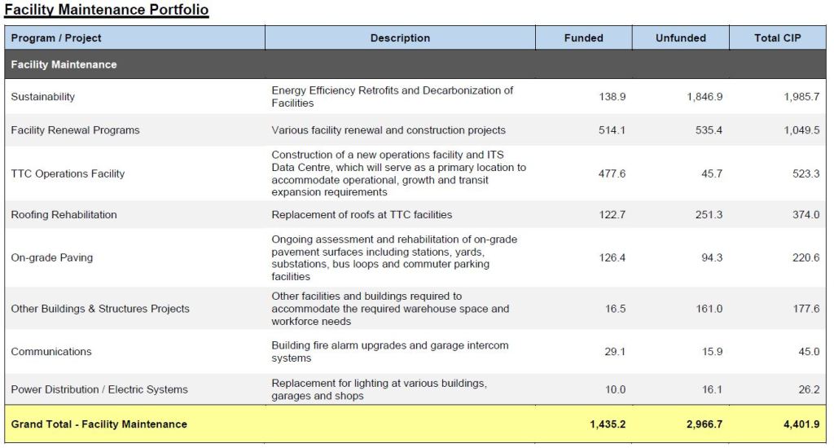Select the Description column header
Viewport: 834px width, 448px height.
coord(400,38)
